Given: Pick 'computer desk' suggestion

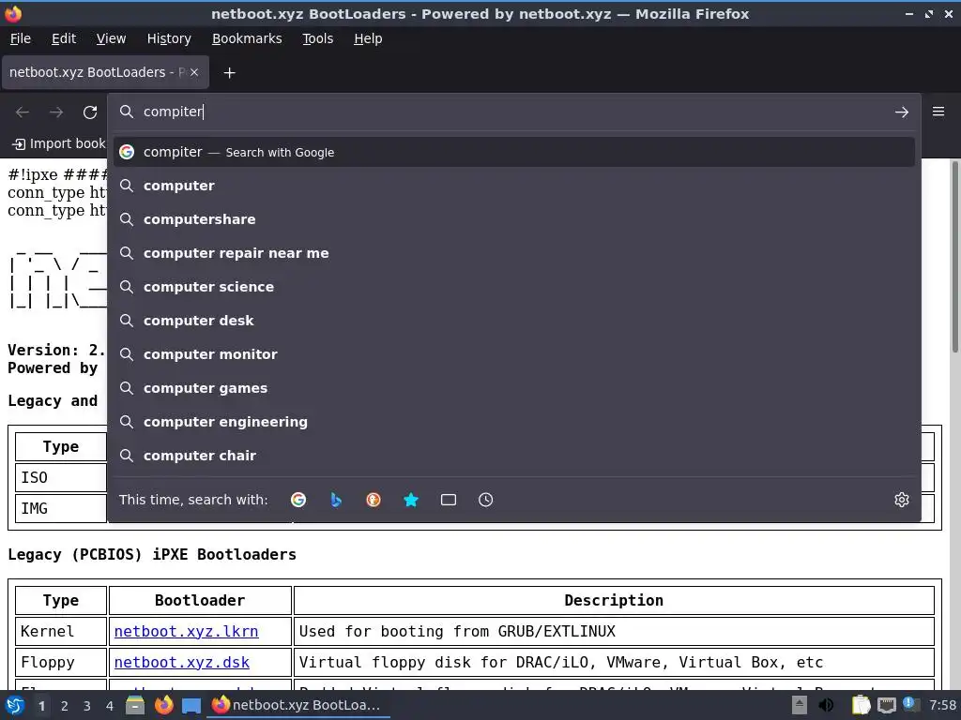Looking at the screenshot, I should (x=513, y=321).
